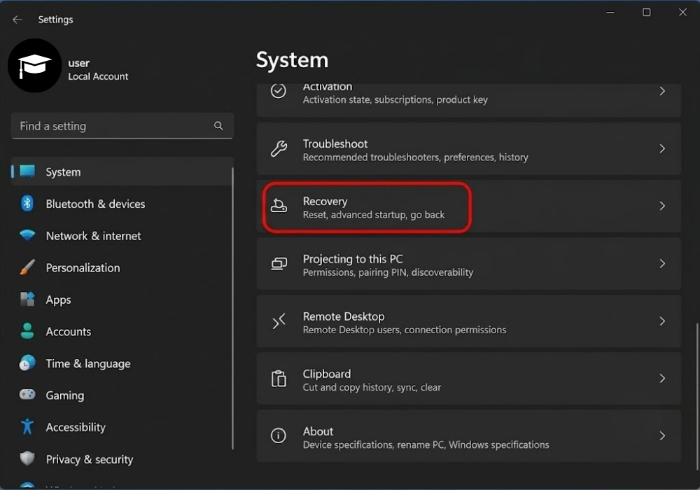Click the sidebar navigation scrollbar
The width and height of the screenshot is (700, 490).
(x=232, y=309)
